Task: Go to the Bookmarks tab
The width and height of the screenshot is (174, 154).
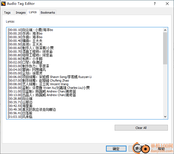Action: point(48,13)
